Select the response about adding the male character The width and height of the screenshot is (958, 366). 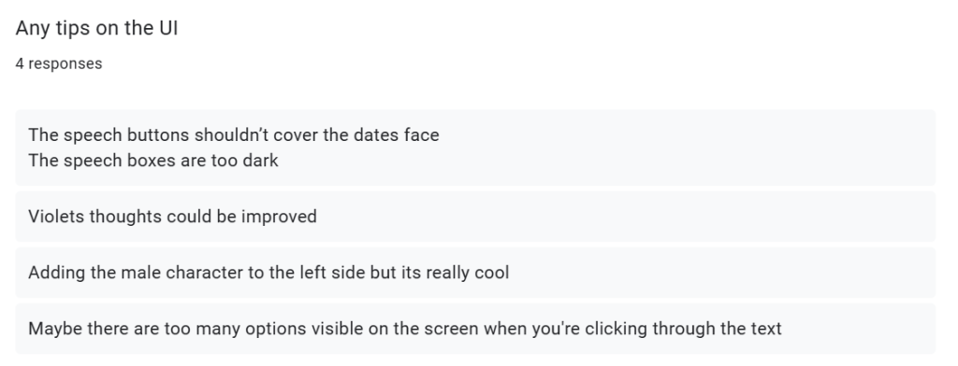(269, 273)
